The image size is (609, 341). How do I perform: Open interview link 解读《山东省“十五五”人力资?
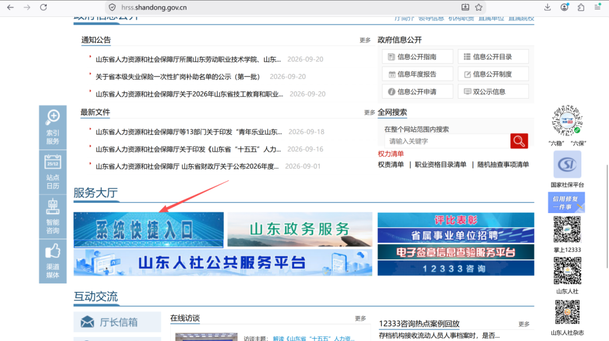click(x=314, y=339)
